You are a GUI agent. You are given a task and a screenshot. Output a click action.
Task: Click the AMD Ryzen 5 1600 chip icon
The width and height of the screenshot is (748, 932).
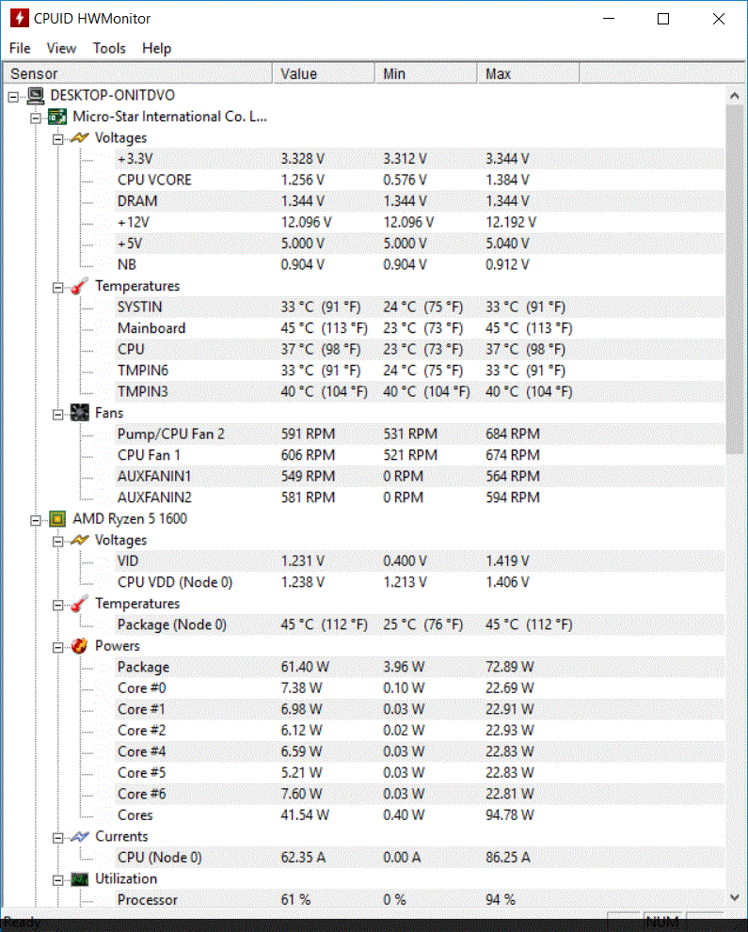pyautogui.click(x=57, y=519)
